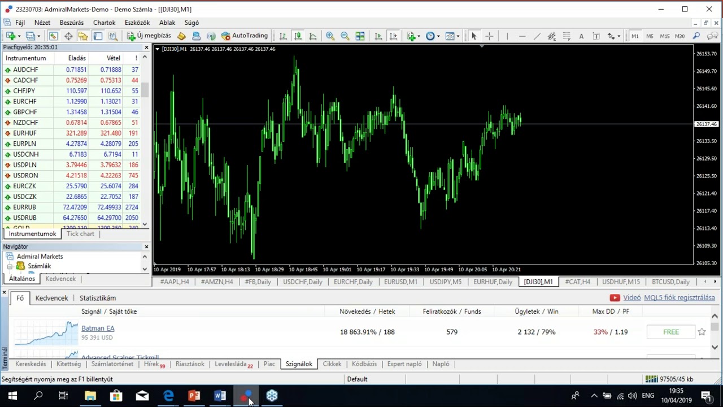The height and width of the screenshot is (407, 723).
Task: Open MQL5 fiók regisztrálása link
Action: [680, 297]
